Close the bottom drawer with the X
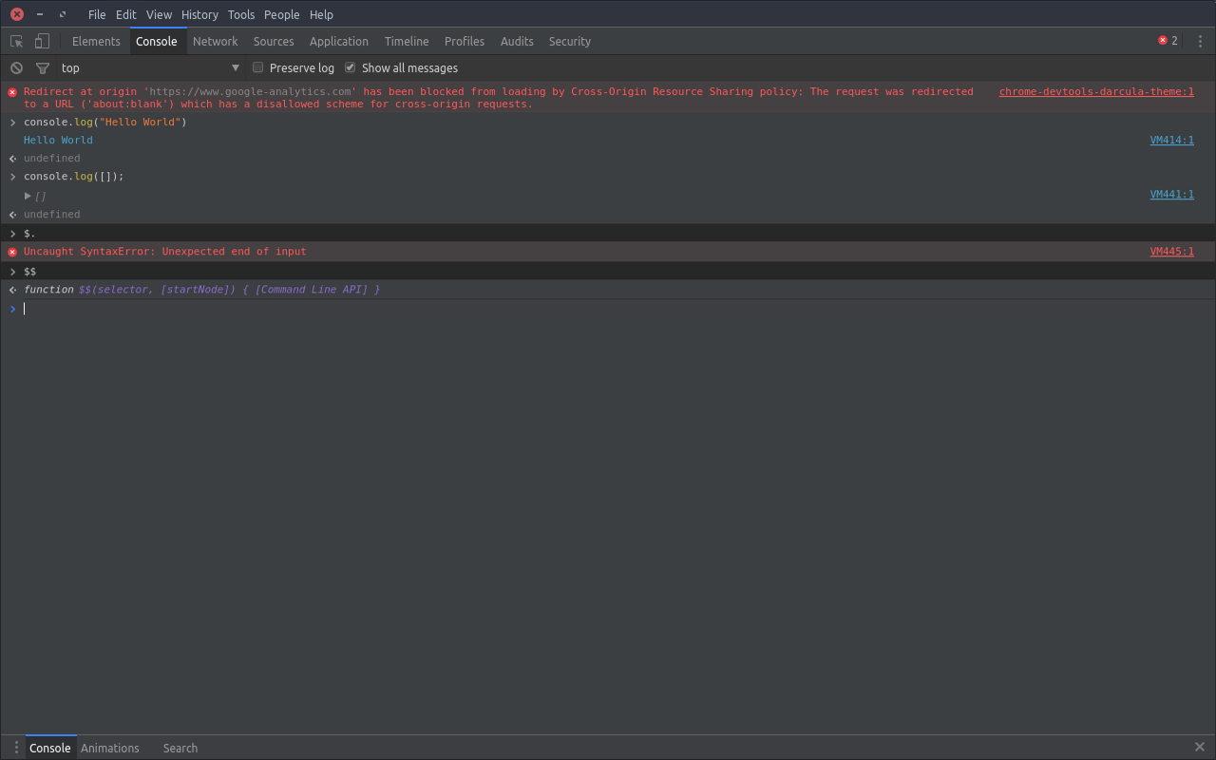The height and width of the screenshot is (760, 1216). 1199,748
